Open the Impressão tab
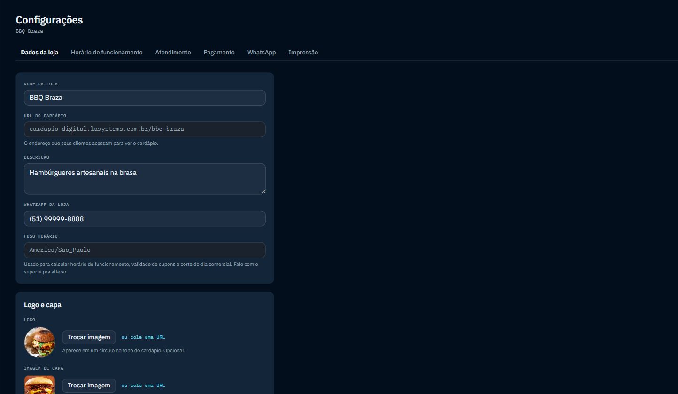The image size is (678, 394). coord(303,53)
